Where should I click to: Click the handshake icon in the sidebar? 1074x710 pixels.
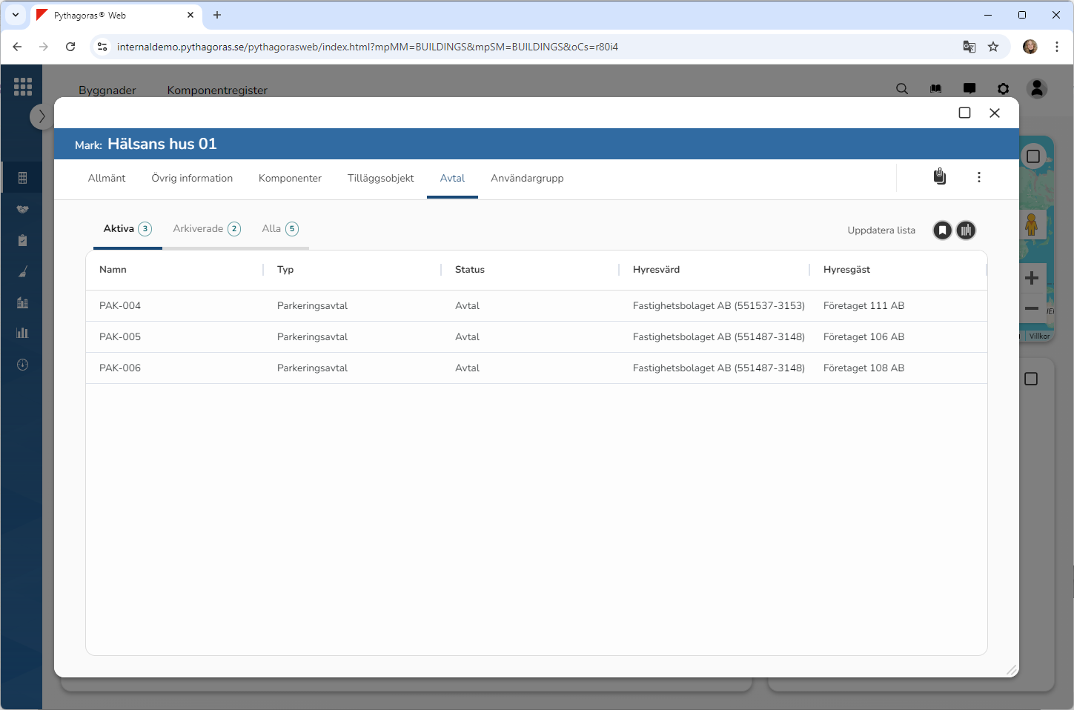[x=23, y=209]
